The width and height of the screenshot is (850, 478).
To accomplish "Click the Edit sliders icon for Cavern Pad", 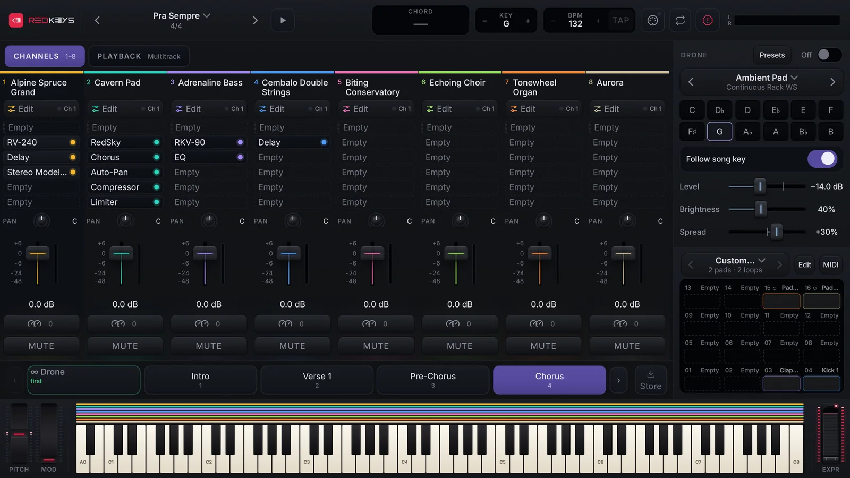I will [x=96, y=109].
